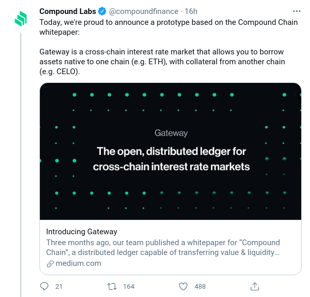
Task: Open the medium.com link domain
Action: click(78, 263)
